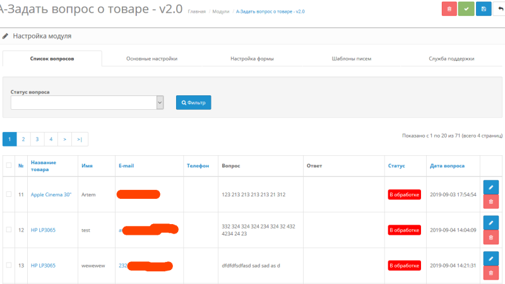The width and height of the screenshot is (505, 284).
Task: Edit question 12 with the pencil button
Action: pos(491,223)
